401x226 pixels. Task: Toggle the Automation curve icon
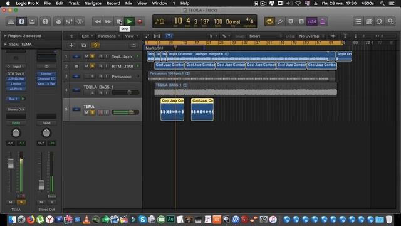[x=147, y=36]
